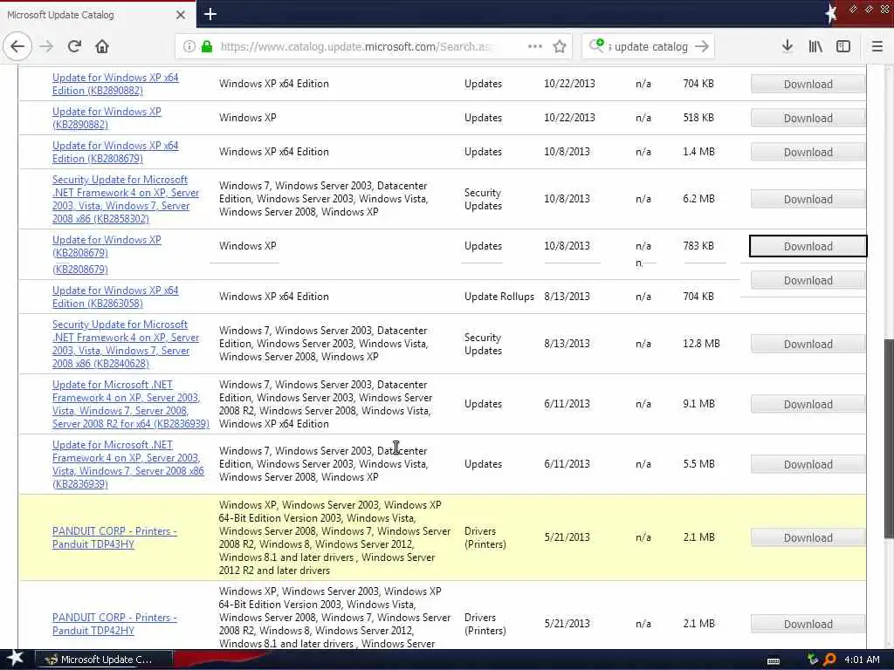894x670 pixels.
Task: Select Microsoft Update C... taskbar window button
Action: click(x=103, y=660)
